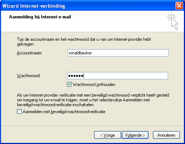Click the Wachtwoord onthouden label text
The image size is (185, 144).
[94, 84]
